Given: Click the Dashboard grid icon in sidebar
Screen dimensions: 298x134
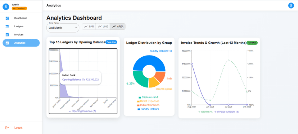Looking at the screenshot, I should (7, 18).
